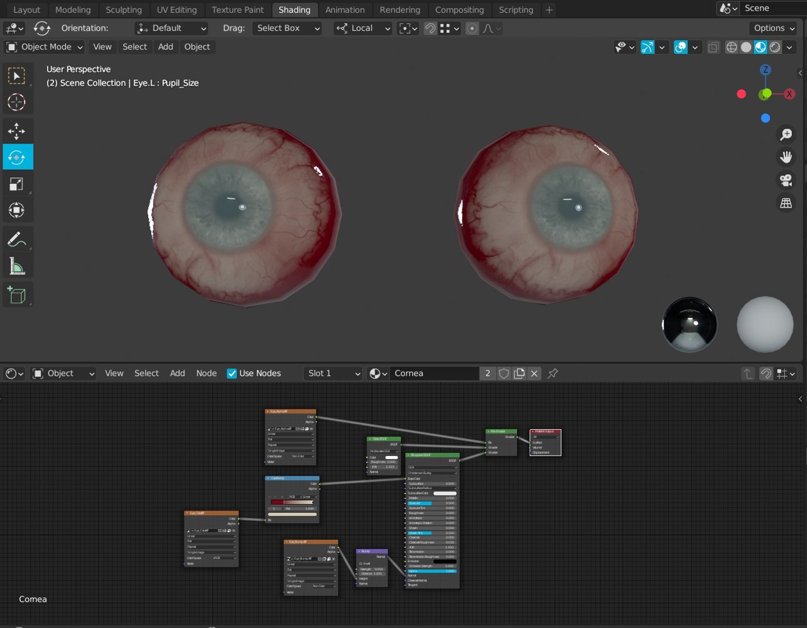807x628 pixels.
Task: Click the Add Cube tool icon
Action: (x=17, y=295)
